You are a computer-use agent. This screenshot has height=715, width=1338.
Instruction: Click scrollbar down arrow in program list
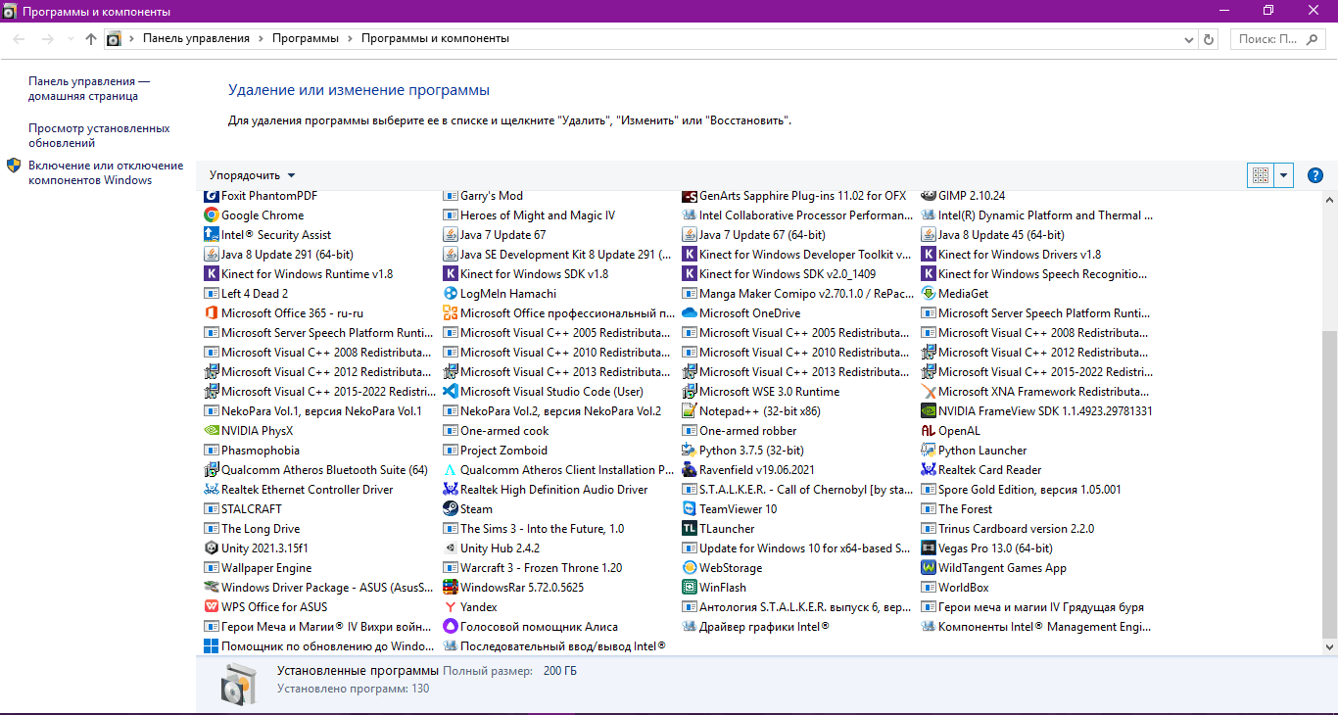[x=1329, y=647]
